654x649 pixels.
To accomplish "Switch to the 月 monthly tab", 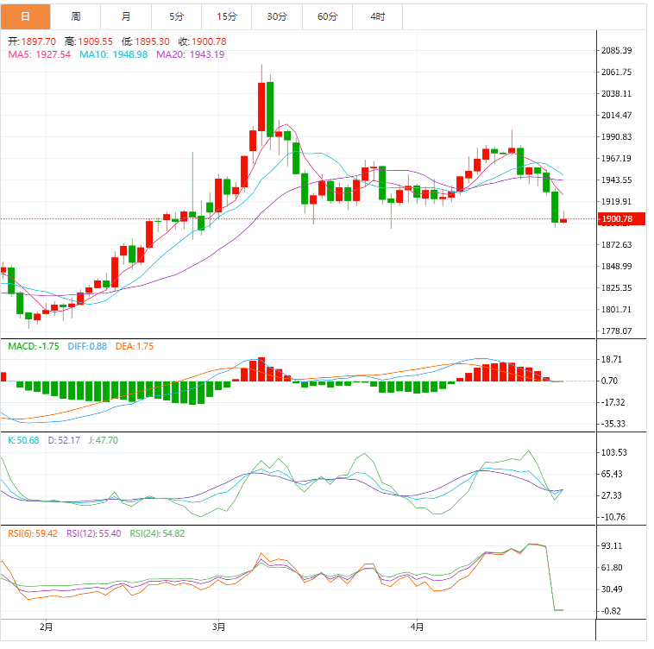I will (x=126, y=16).
